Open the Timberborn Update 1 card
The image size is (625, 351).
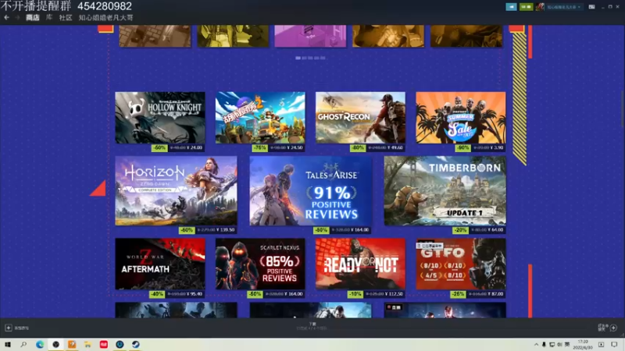click(445, 191)
